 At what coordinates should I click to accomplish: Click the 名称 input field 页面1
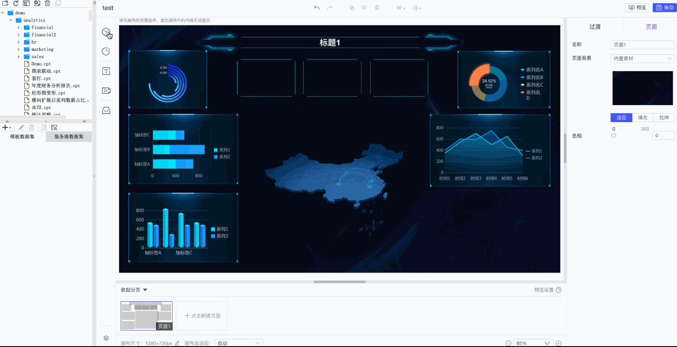click(643, 45)
